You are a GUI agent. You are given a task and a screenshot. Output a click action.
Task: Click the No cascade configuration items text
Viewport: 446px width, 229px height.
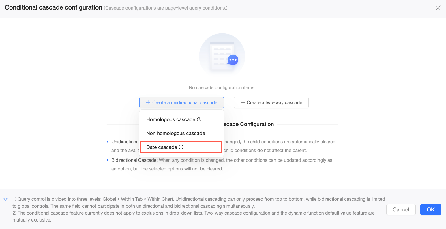coord(222,87)
